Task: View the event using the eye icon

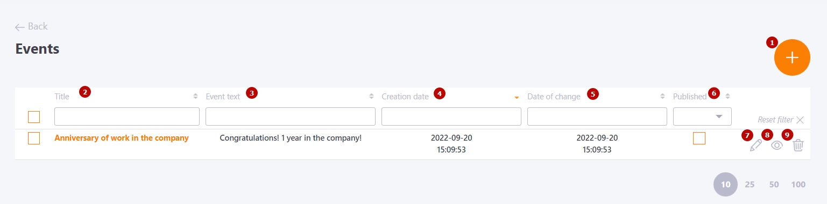Action: click(776, 145)
